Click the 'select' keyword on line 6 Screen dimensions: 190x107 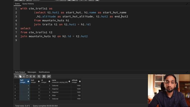(x=25, y=29)
